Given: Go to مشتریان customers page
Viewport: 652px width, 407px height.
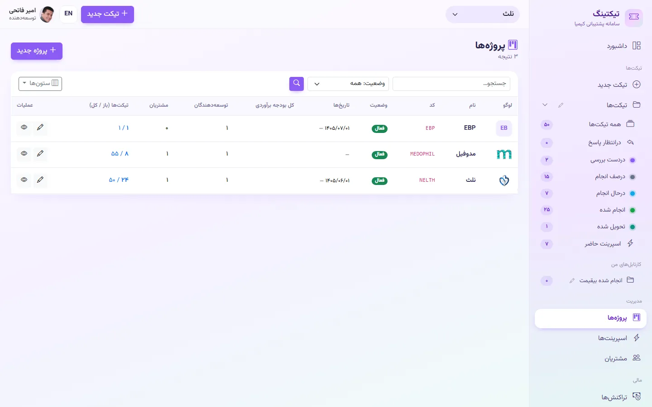Looking at the screenshot, I should click(x=622, y=358).
